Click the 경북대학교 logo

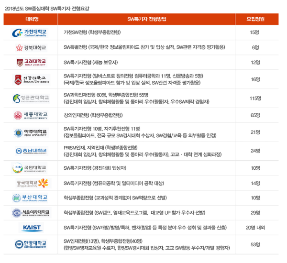(x=31, y=48)
